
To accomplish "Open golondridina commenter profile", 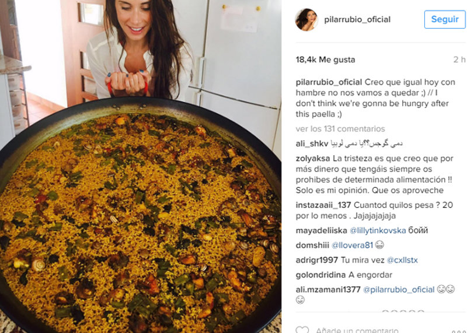I will tap(320, 275).
